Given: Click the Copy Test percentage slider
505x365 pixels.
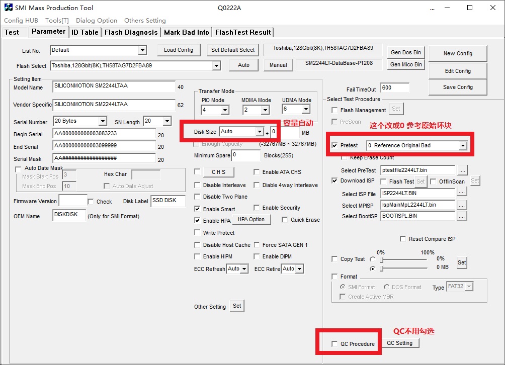Looking at the screenshot, I should pos(402,260).
